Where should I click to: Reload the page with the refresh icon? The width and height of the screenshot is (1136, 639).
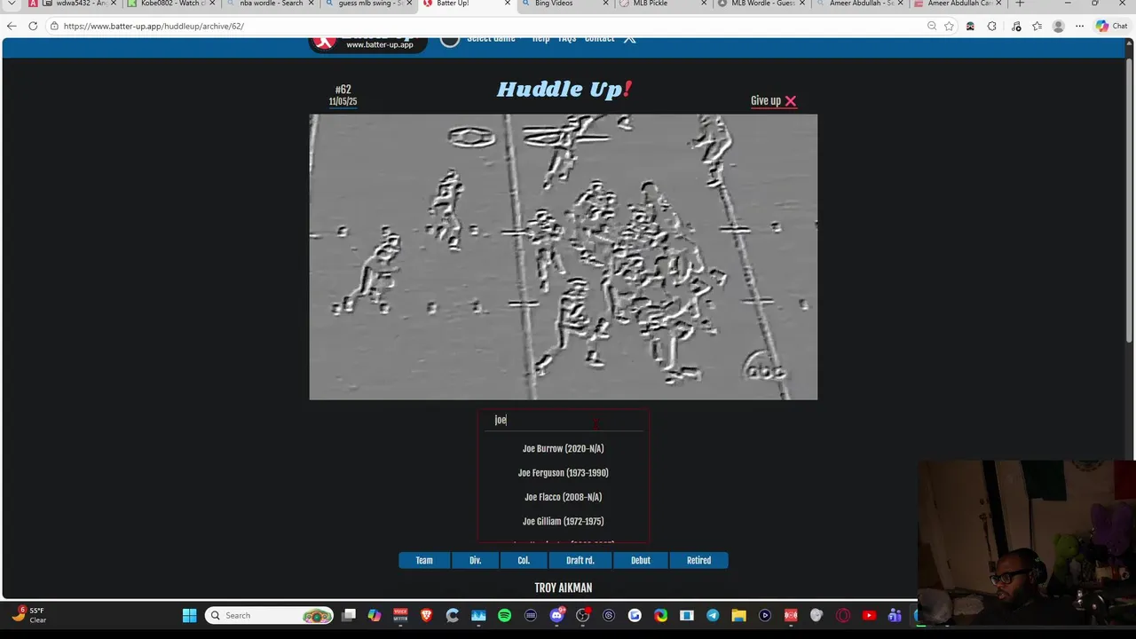33,26
